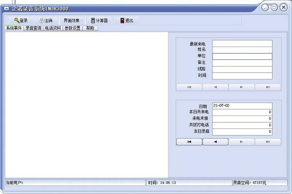Go to the 参数设置 tab
292x194 pixels.
[x=73, y=28]
